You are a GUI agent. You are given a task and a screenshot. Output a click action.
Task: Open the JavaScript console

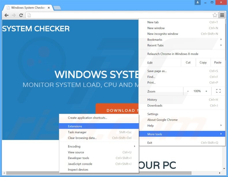point(99,164)
